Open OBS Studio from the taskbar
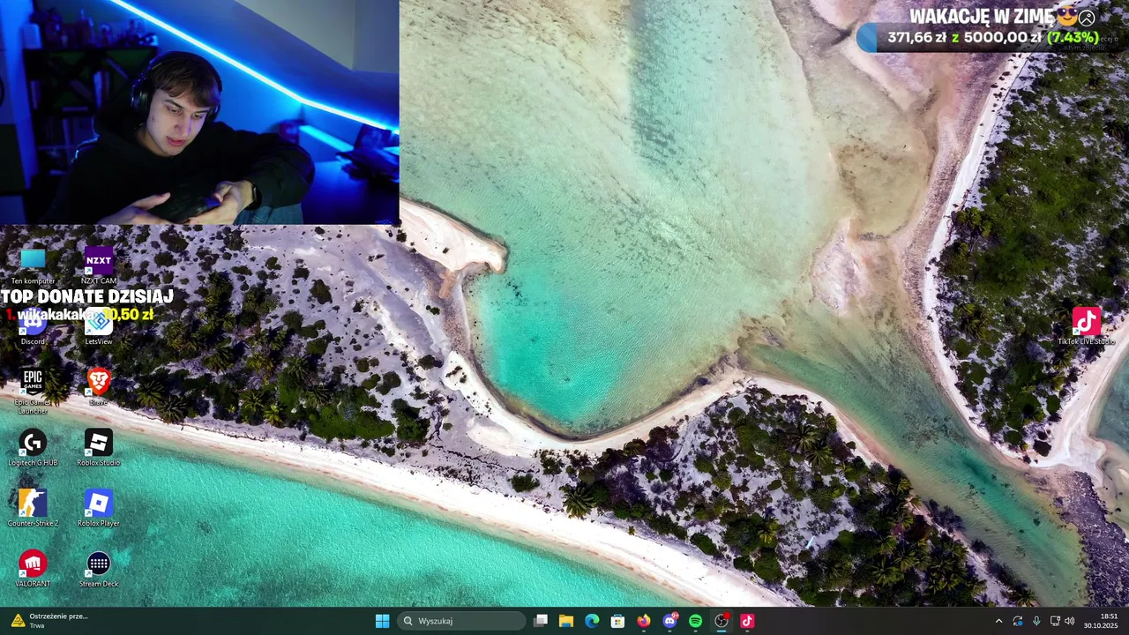The height and width of the screenshot is (635, 1129). click(722, 621)
